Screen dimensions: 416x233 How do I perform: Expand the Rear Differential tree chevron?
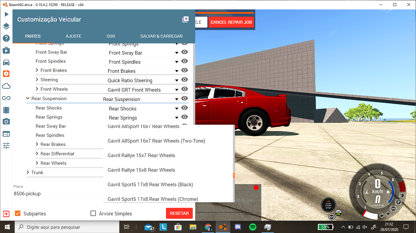pos(37,154)
